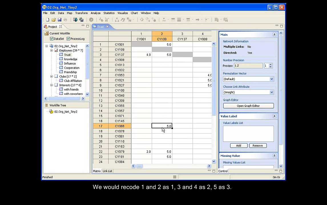Viewport: 327px width, 205px height.
Task: Click the triangle network layout icon
Action: pos(117,20)
